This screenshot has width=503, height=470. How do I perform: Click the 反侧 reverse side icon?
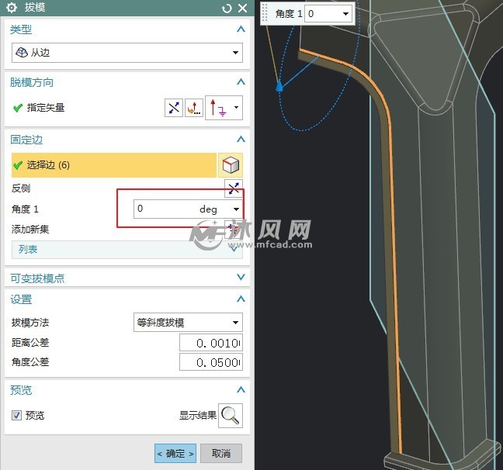coord(234,188)
